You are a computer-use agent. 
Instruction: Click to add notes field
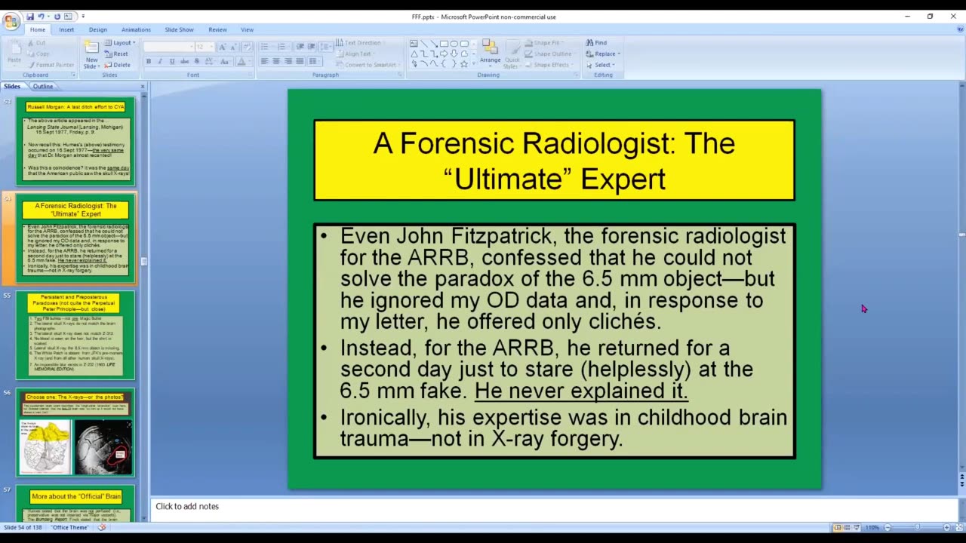(x=554, y=507)
